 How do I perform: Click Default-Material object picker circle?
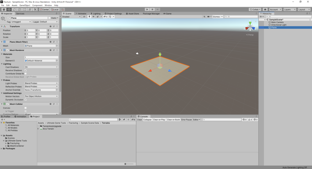pos(57,61)
